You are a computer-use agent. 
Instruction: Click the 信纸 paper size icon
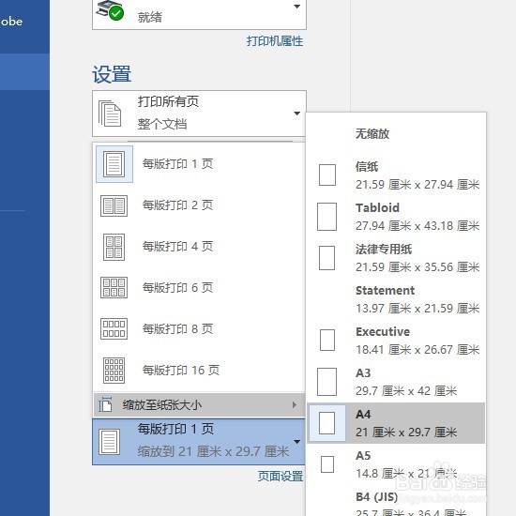point(327,175)
